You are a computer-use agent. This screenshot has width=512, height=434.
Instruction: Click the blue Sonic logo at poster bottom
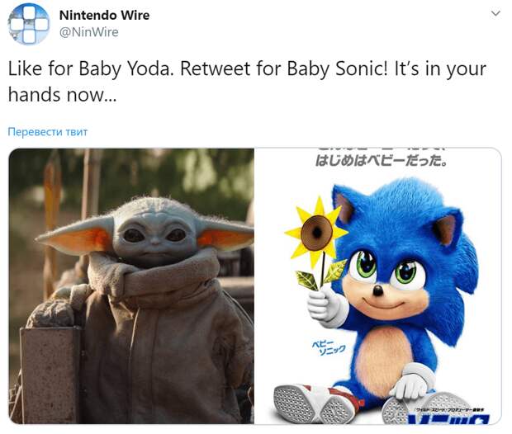tap(449, 418)
